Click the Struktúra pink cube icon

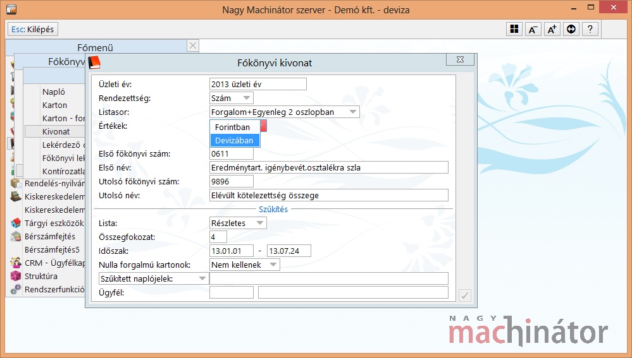16,276
